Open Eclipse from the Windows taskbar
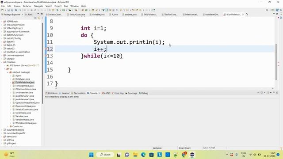 tap(192, 155)
